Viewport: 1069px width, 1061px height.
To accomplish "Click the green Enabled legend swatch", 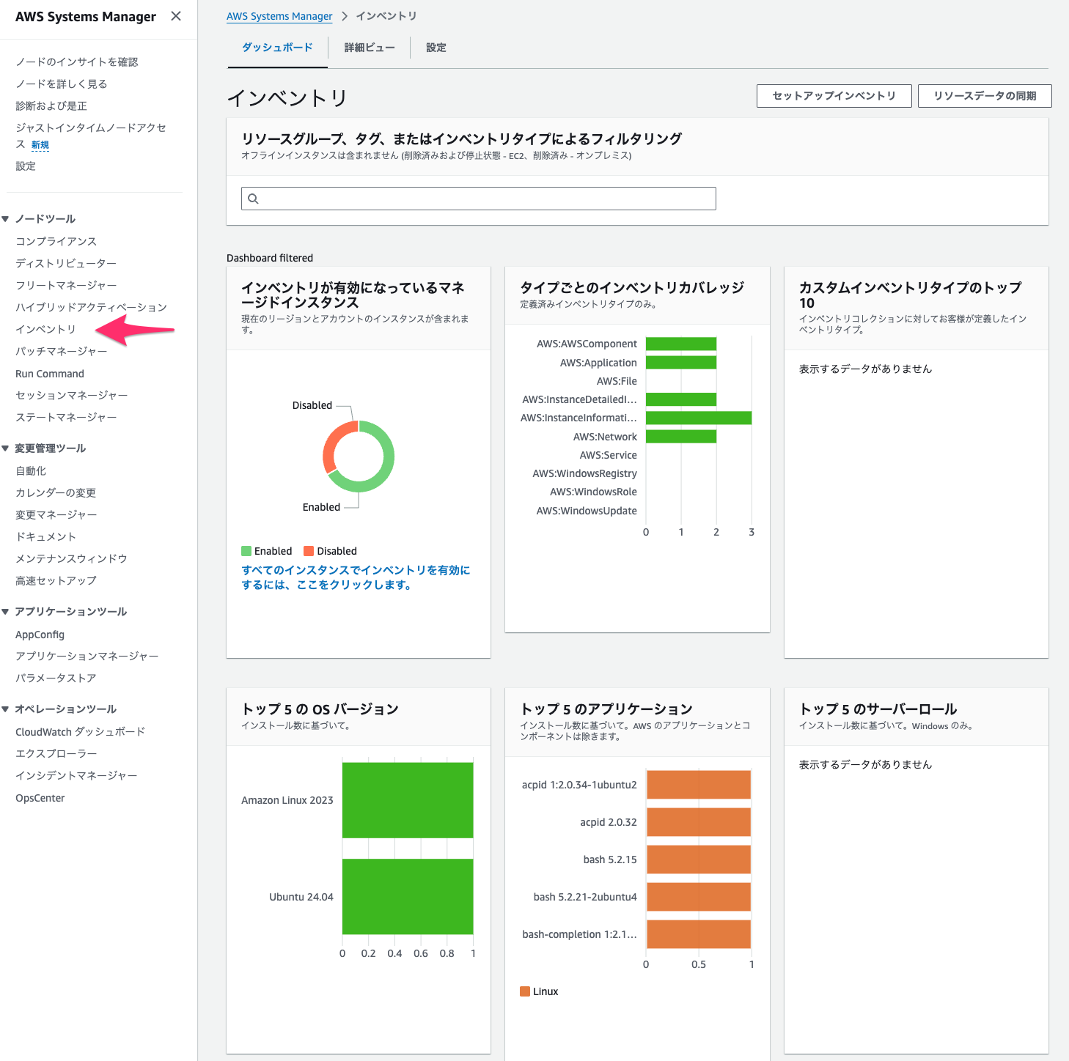I will tap(246, 551).
